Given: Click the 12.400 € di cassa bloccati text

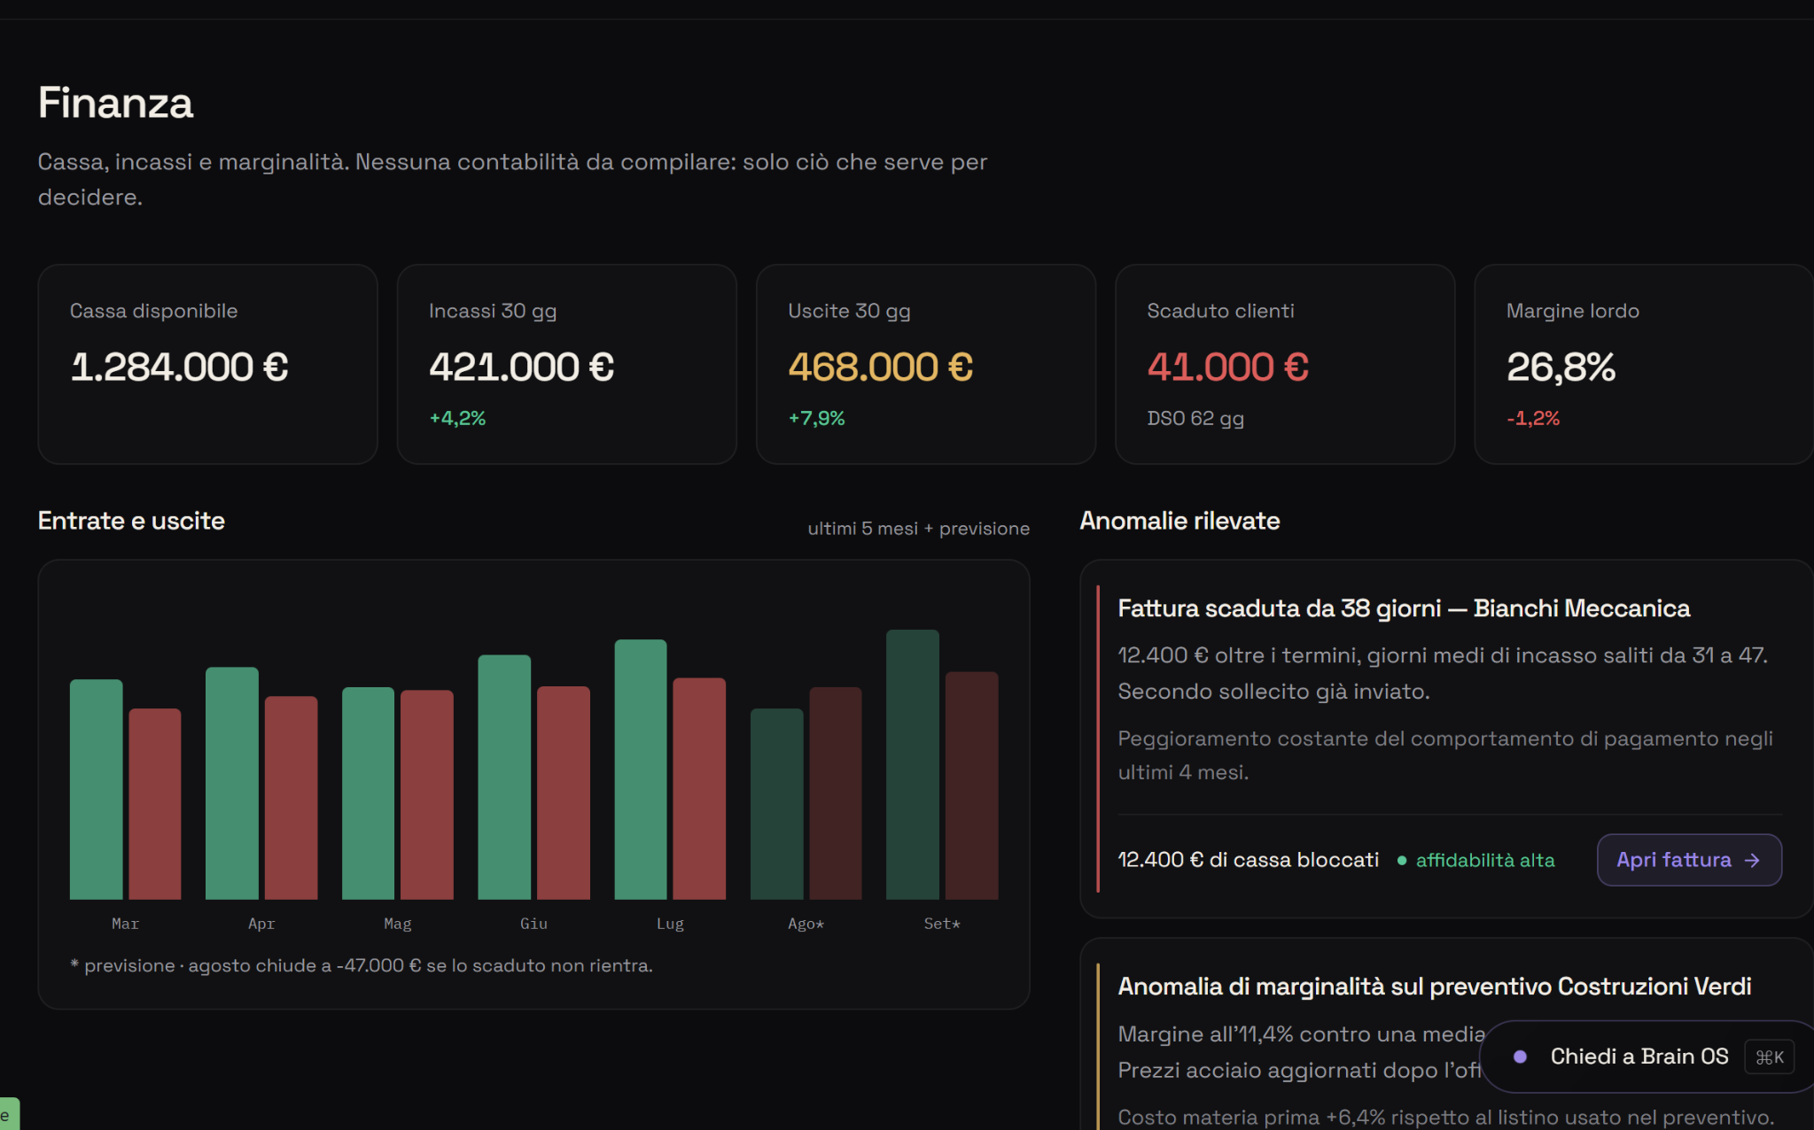Looking at the screenshot, I should (x=1248, y=860).
